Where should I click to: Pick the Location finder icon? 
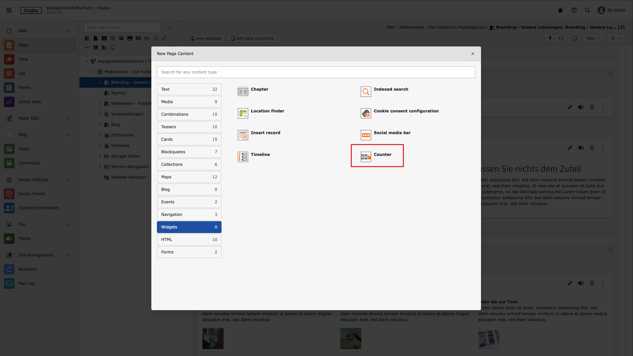243,113
